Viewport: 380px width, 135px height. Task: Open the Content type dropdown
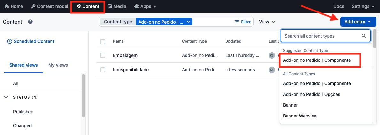point(163,22)
